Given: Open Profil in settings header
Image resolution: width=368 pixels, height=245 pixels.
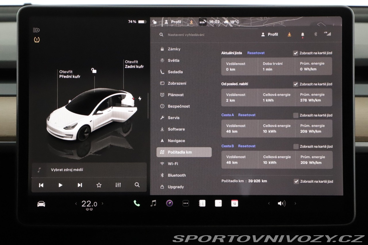Looking at the screenshot, I should tap(270, 34).
